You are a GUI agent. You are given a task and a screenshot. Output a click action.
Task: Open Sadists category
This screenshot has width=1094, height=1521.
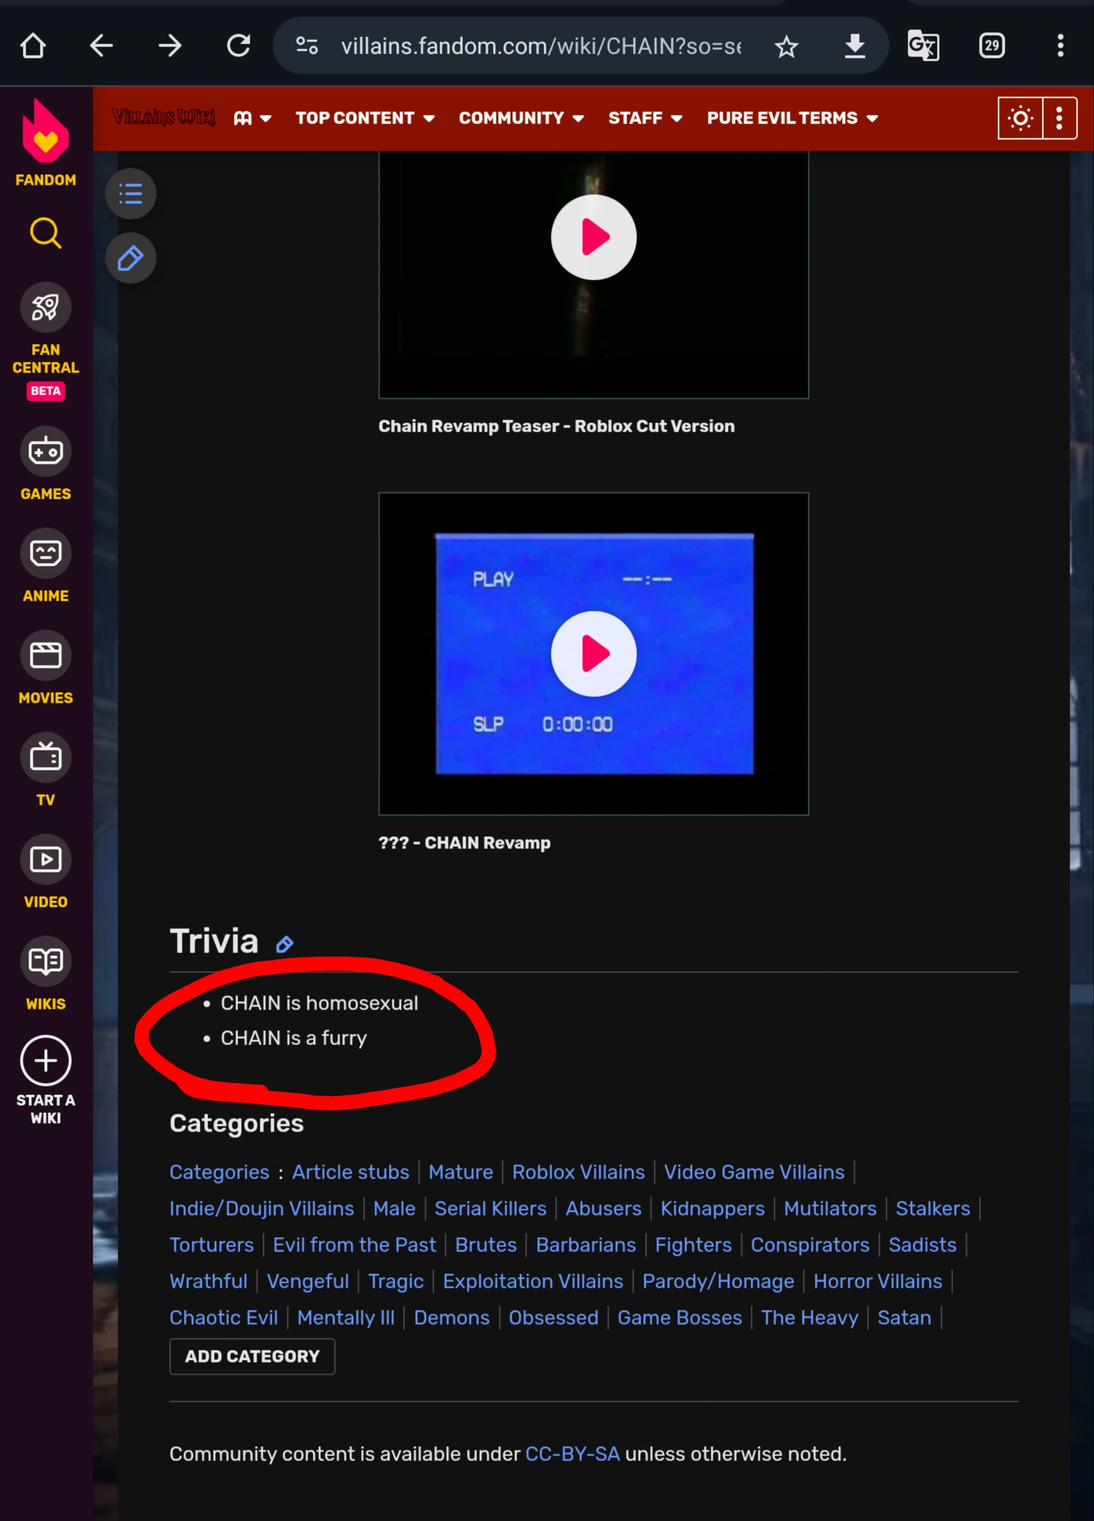[922, 1245]
